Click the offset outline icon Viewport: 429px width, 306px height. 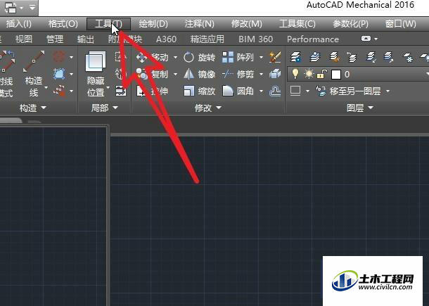pos(275,91)
